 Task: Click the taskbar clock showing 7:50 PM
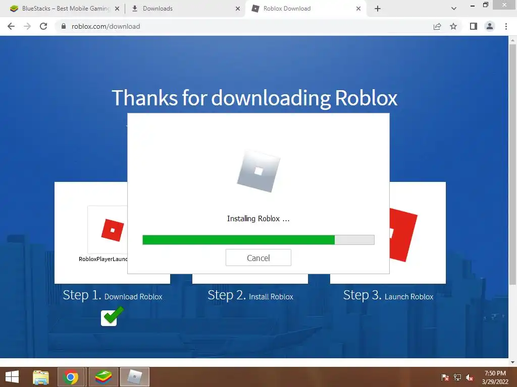click(x=495, y=377)
